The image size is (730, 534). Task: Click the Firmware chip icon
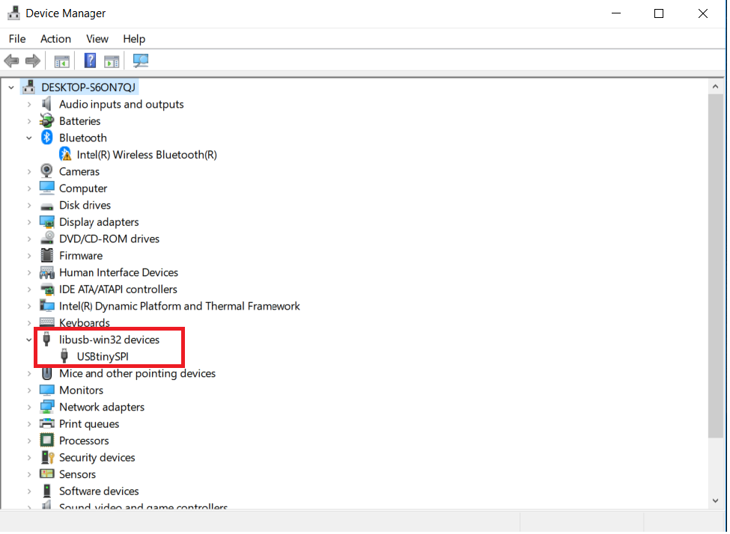point(46,255)
